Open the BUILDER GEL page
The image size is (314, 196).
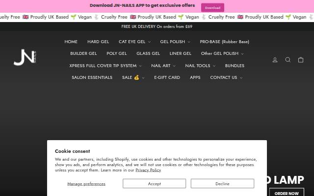[x=83, y=53]
